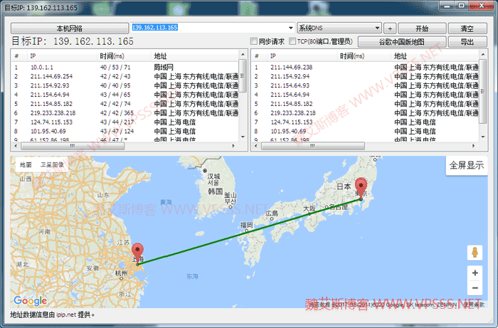498x328 pixels.
Task: Click the 导出 button
Action: 467,42
